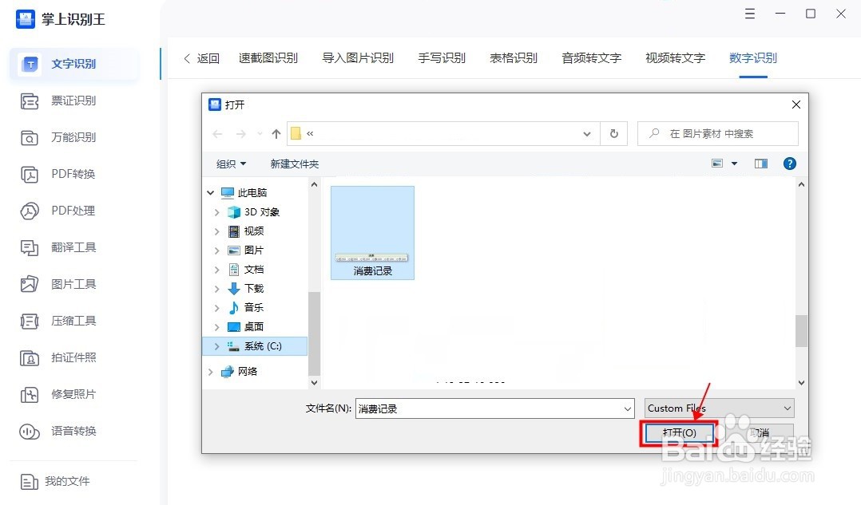Image resolution: width=861 pixels, height=505 pixels.
Task: Collapse the 此电脑 tree node
Action: click(x=210, y=192)
